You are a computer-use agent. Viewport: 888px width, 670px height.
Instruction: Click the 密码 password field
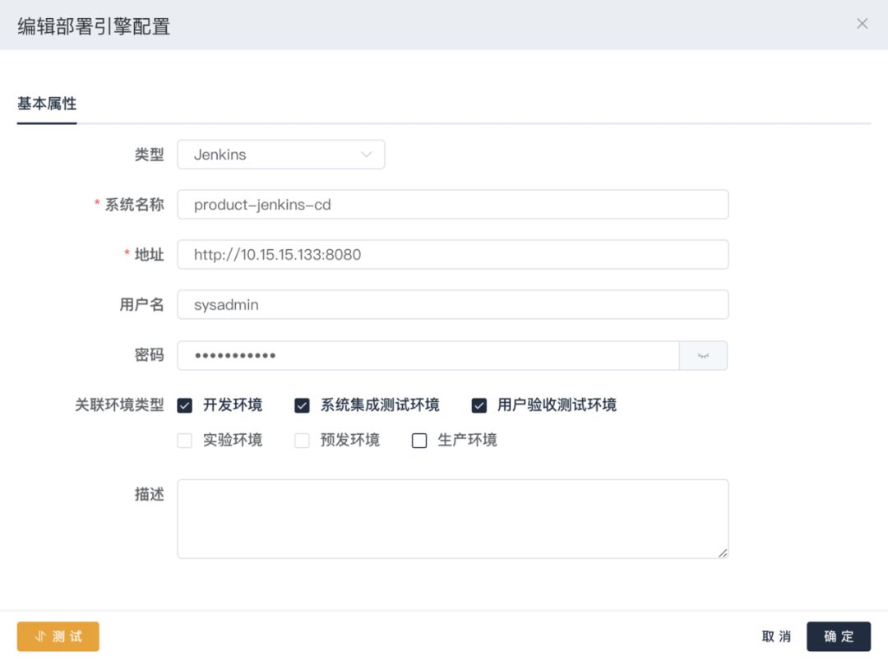(428, 356)
